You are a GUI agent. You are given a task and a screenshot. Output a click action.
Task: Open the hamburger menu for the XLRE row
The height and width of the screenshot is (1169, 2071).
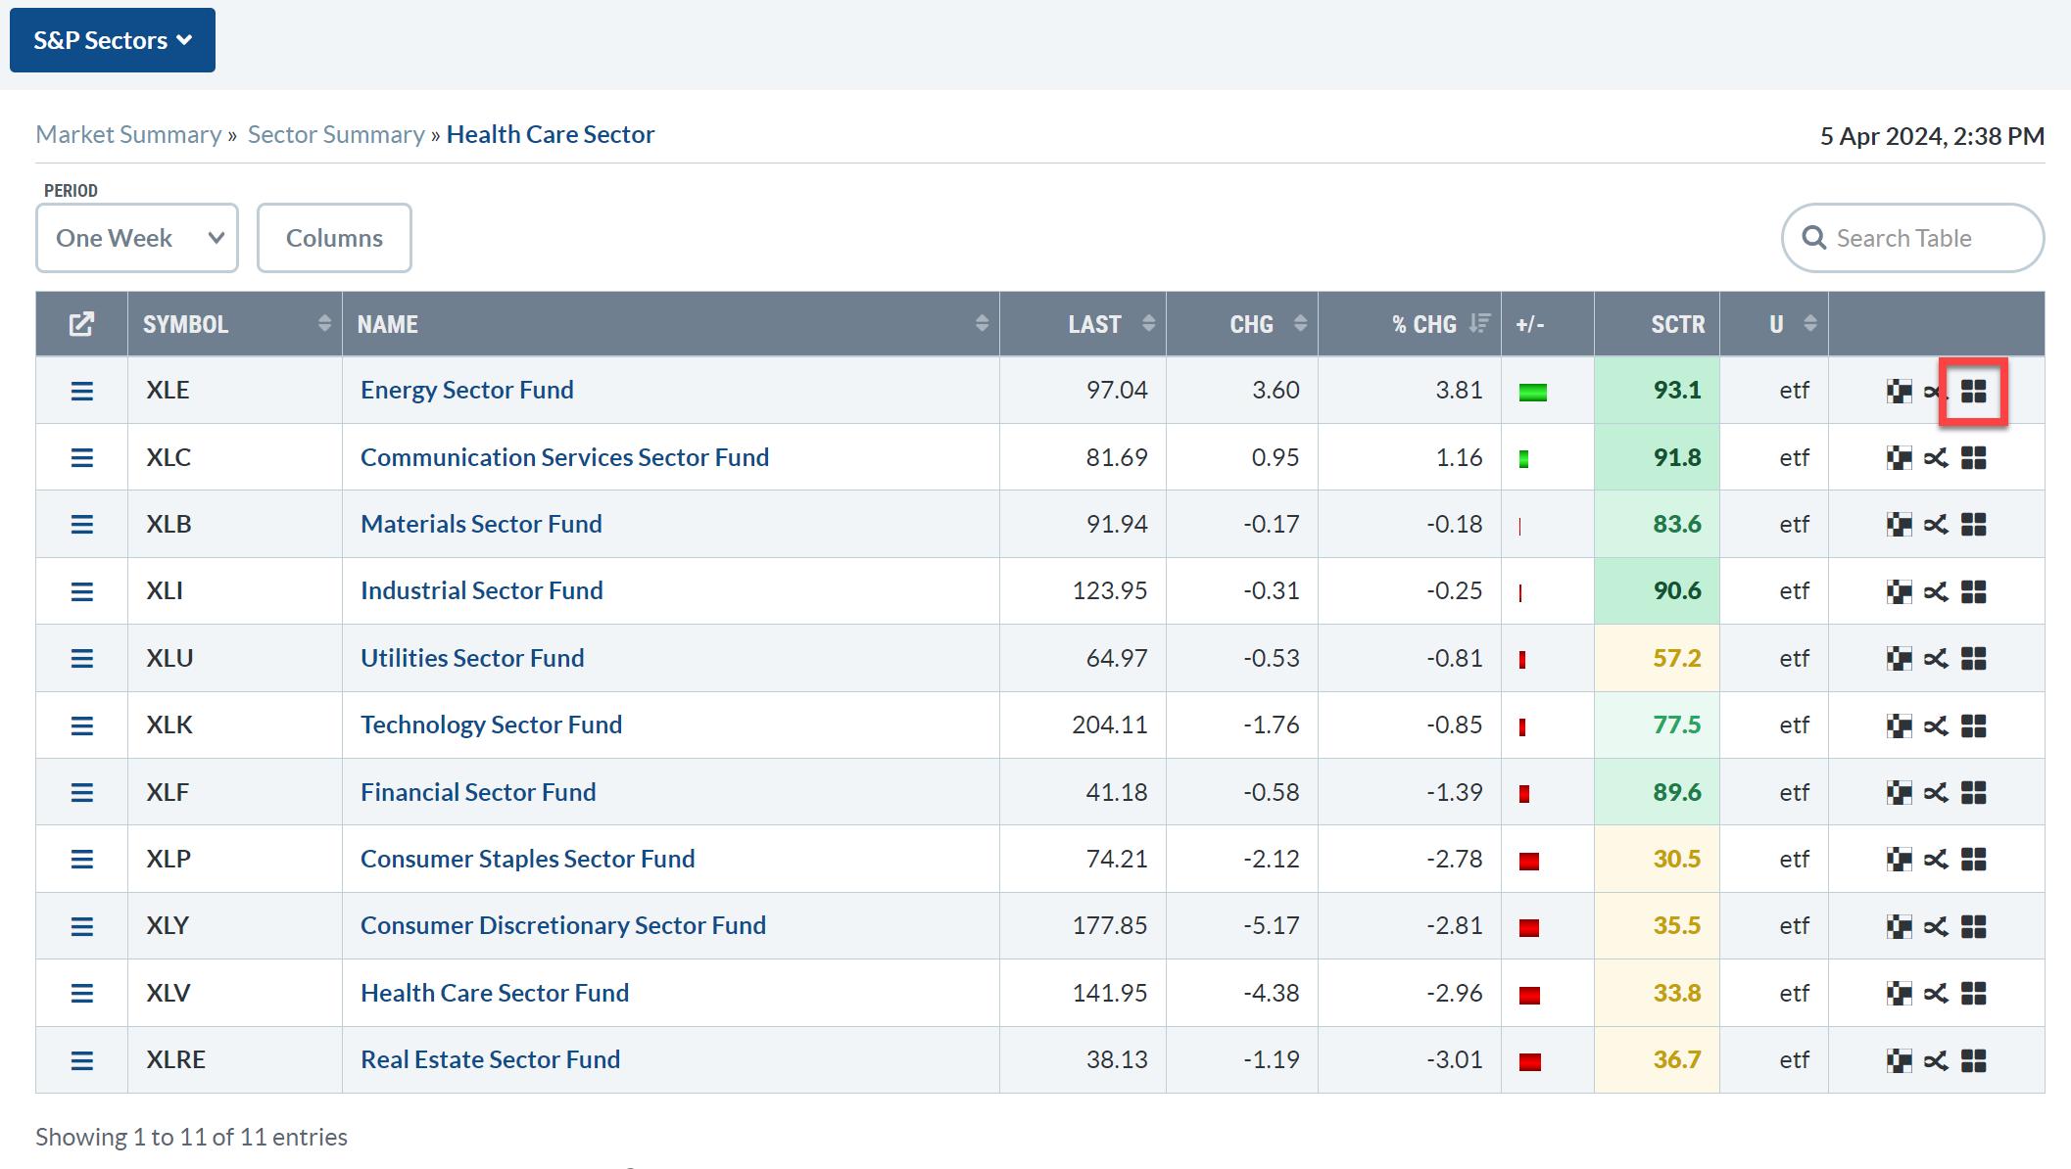(x=82, y=1060)
